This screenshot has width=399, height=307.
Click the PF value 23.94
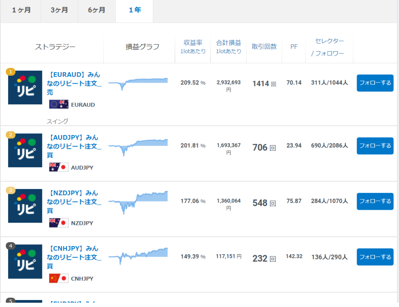tap(294, 146)
